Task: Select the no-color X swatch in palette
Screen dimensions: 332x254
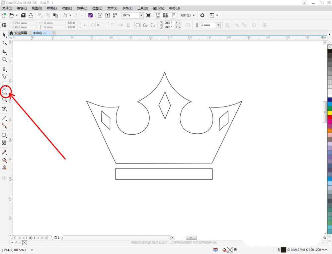Action: click(x=330, y=47)
